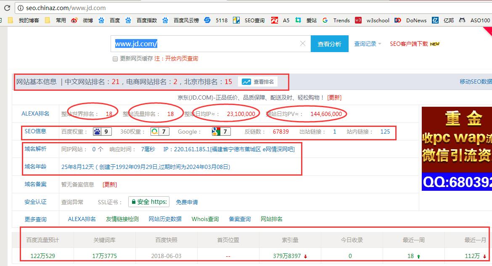
Task: Open the w3school bookmark
Action: pyautogui.click(x=372, y=21)
